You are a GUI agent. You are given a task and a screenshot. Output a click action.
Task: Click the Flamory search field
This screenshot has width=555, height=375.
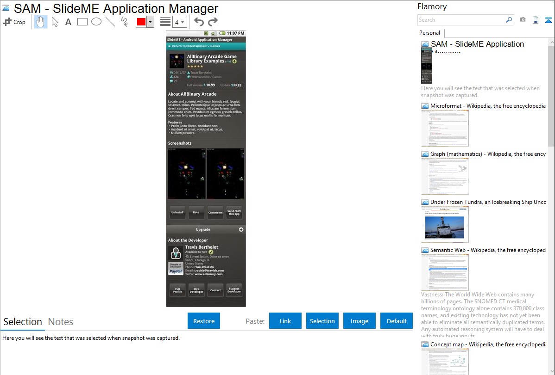(x=461, y=20)
